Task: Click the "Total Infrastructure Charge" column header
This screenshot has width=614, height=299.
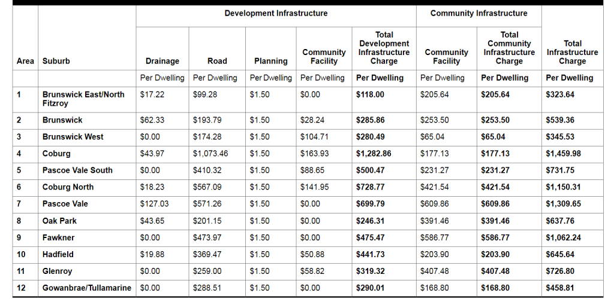Action: [x=572, y=52]
